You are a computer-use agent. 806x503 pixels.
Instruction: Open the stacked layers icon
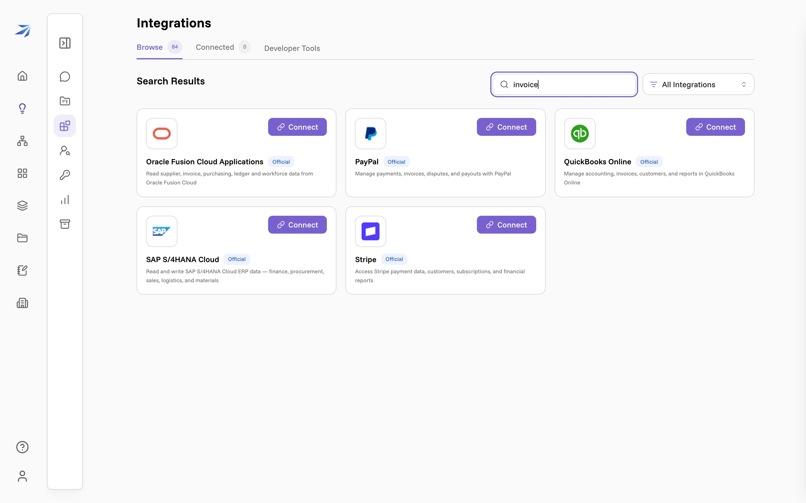point(22,206)
